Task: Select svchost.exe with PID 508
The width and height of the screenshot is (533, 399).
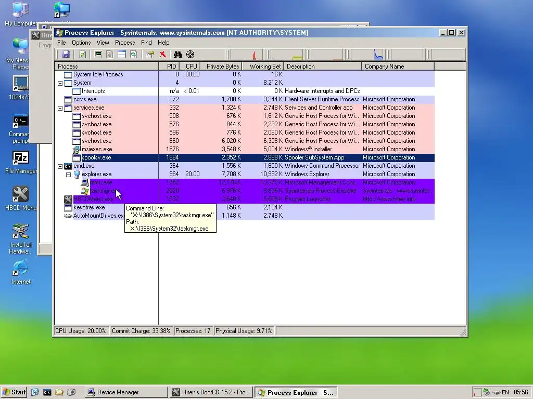Action: (245, 116)
